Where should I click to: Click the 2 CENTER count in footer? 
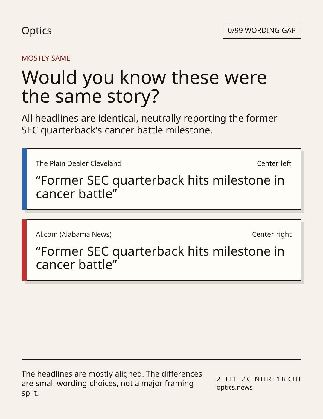pos(256,379)
